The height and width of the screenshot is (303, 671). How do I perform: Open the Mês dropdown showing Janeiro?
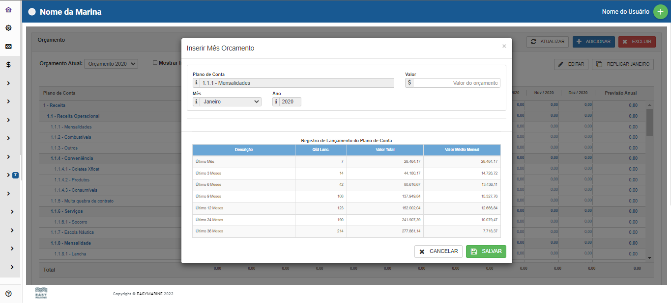pyautogui.click(x=231, y=101)
